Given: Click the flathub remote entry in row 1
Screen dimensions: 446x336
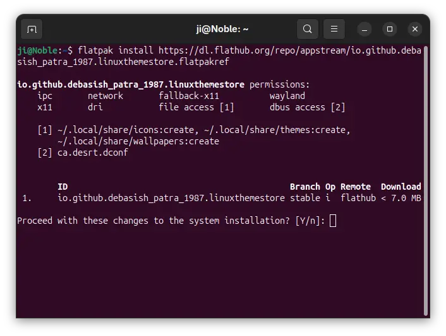Looking at the screenshot, I should coord(358,198).
